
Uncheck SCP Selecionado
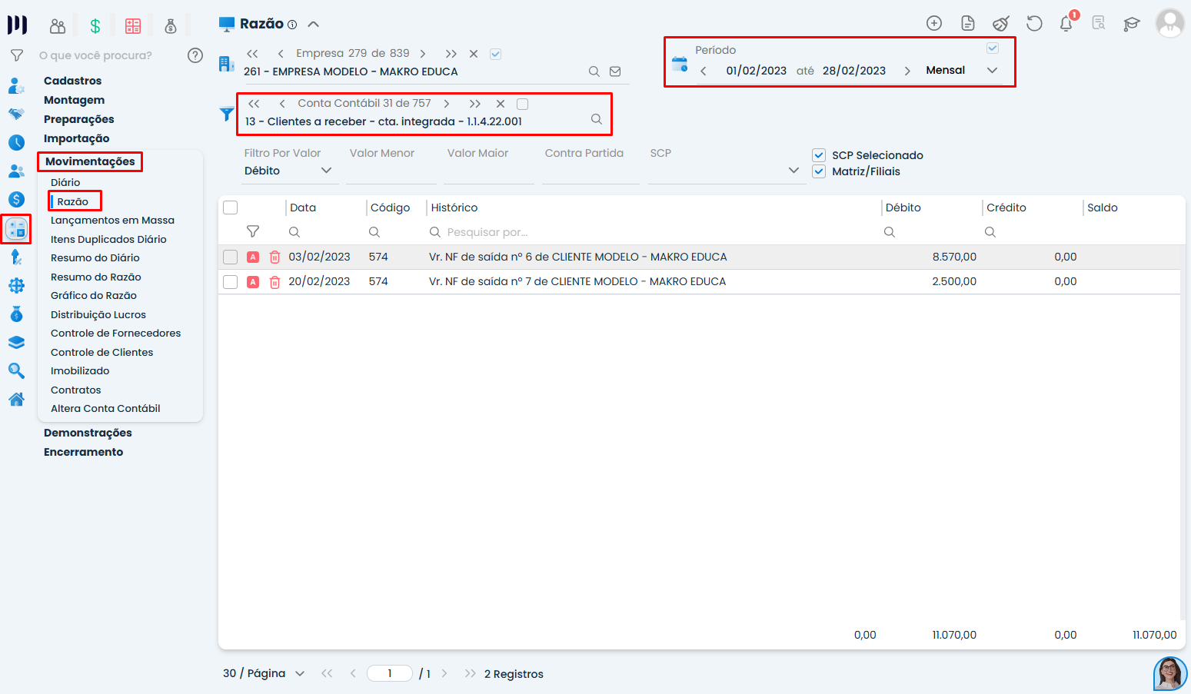pyautogui.click(x=819, y=155)
